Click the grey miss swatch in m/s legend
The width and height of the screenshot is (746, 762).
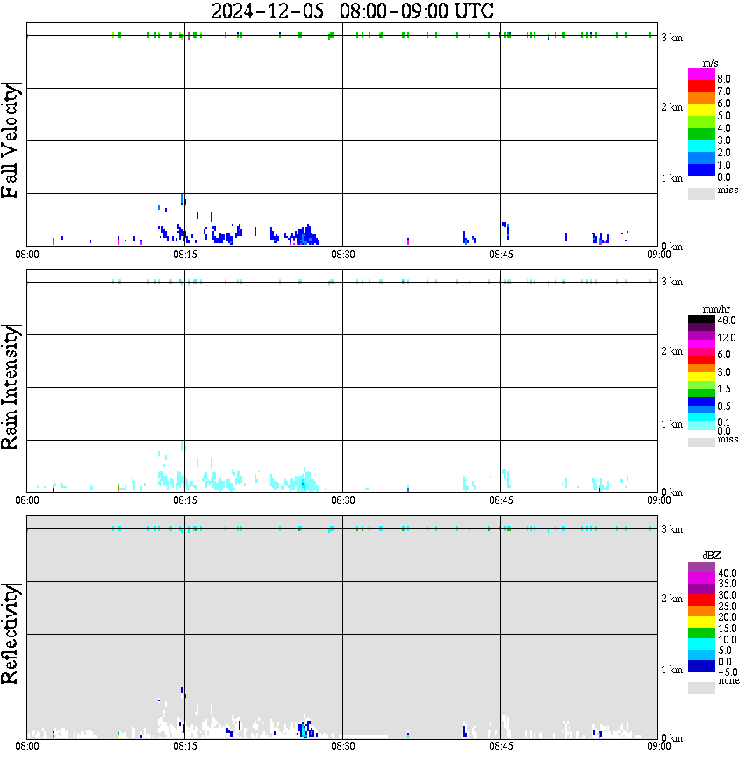pyautogui.click(x=701, y=193)
